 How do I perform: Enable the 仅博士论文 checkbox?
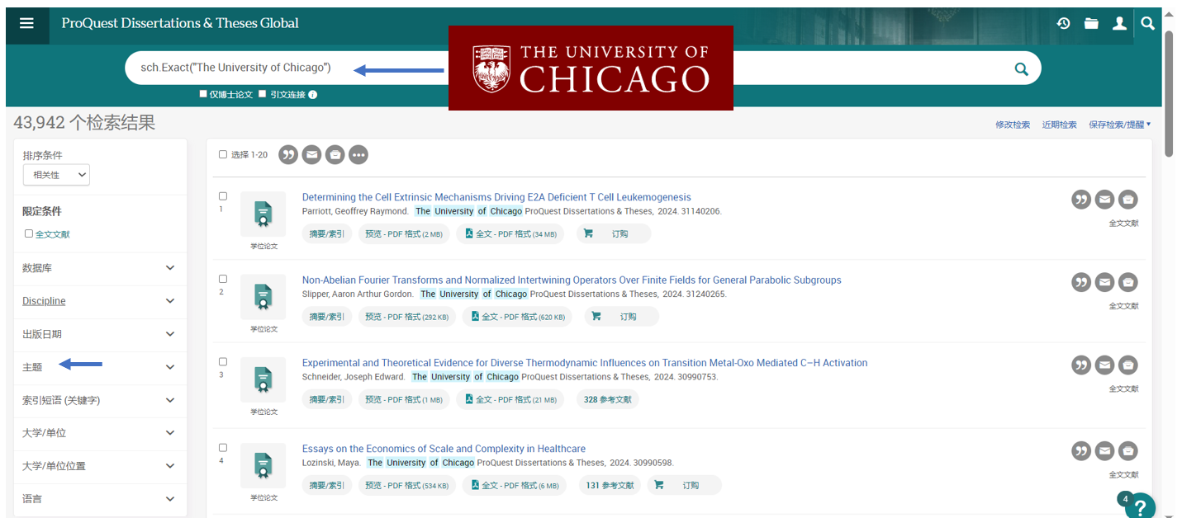coord(203,94)
